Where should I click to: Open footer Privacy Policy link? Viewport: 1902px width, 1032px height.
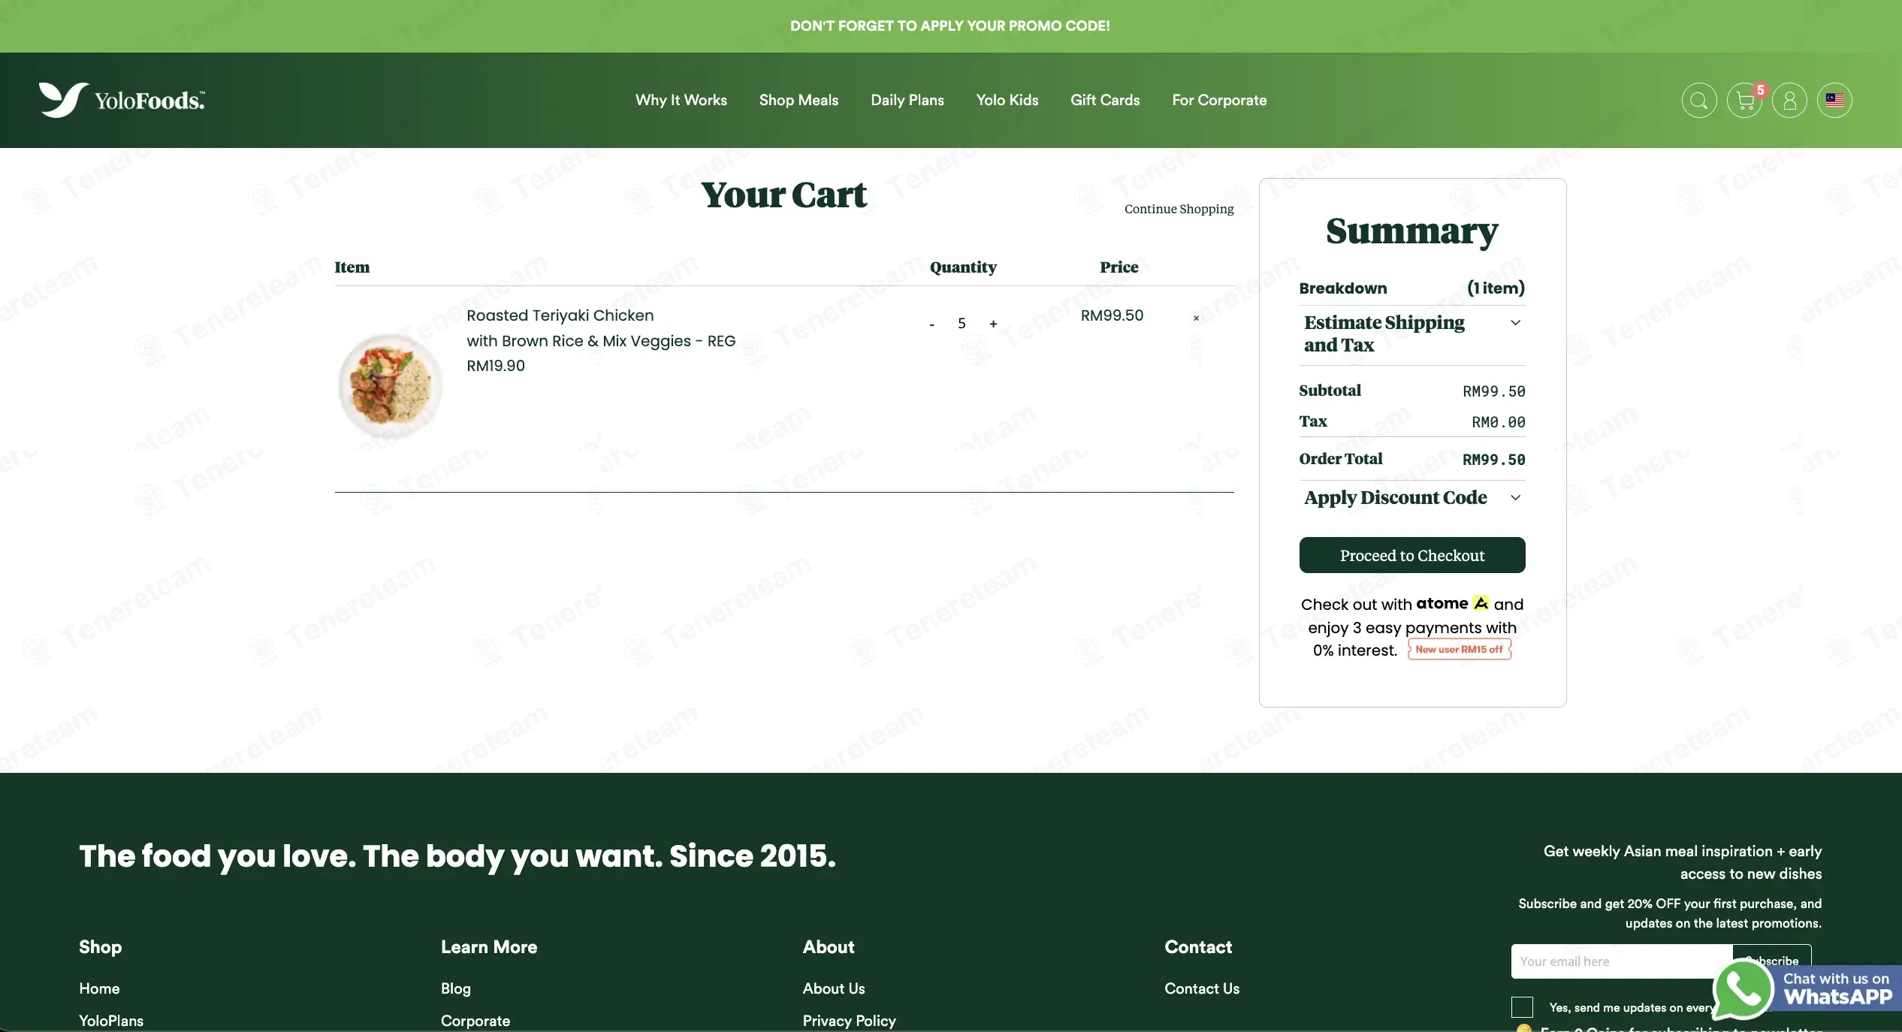coord(849,1021)
